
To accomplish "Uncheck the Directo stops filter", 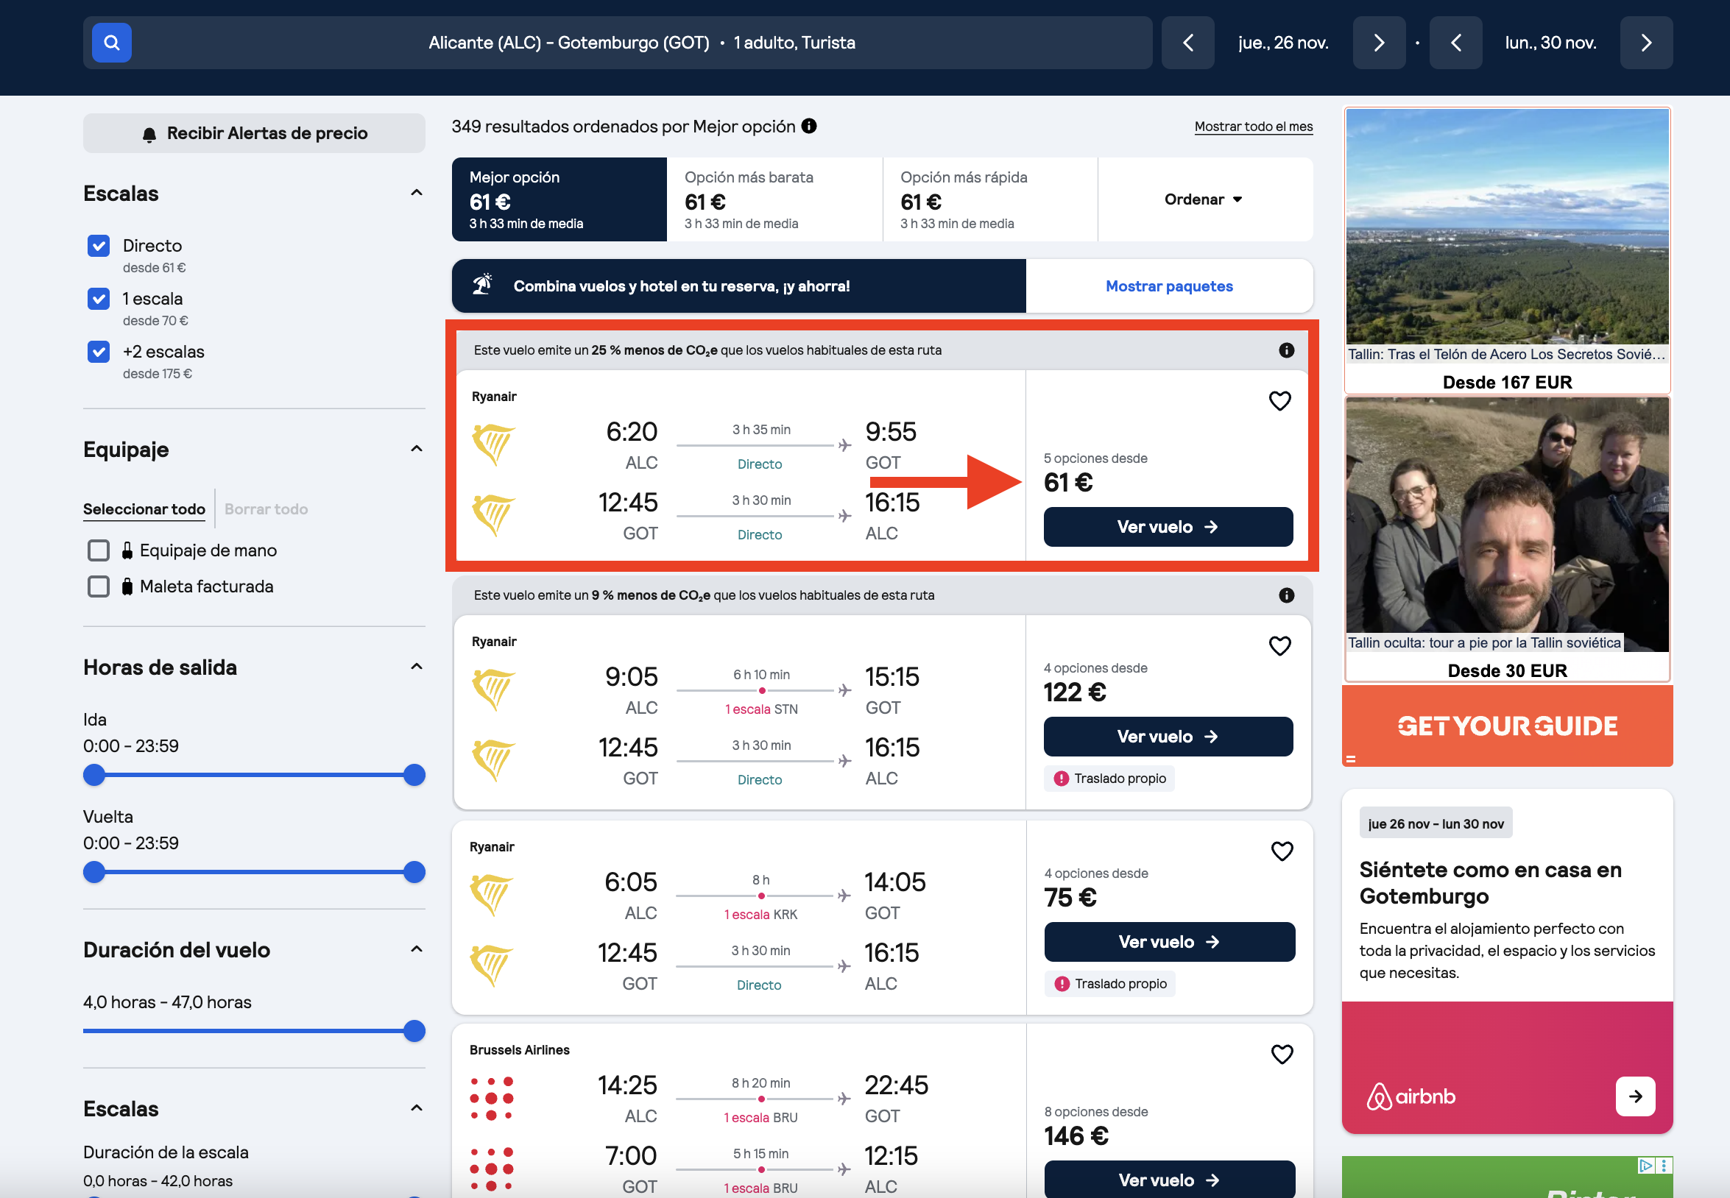I will (x=99, y=246).
